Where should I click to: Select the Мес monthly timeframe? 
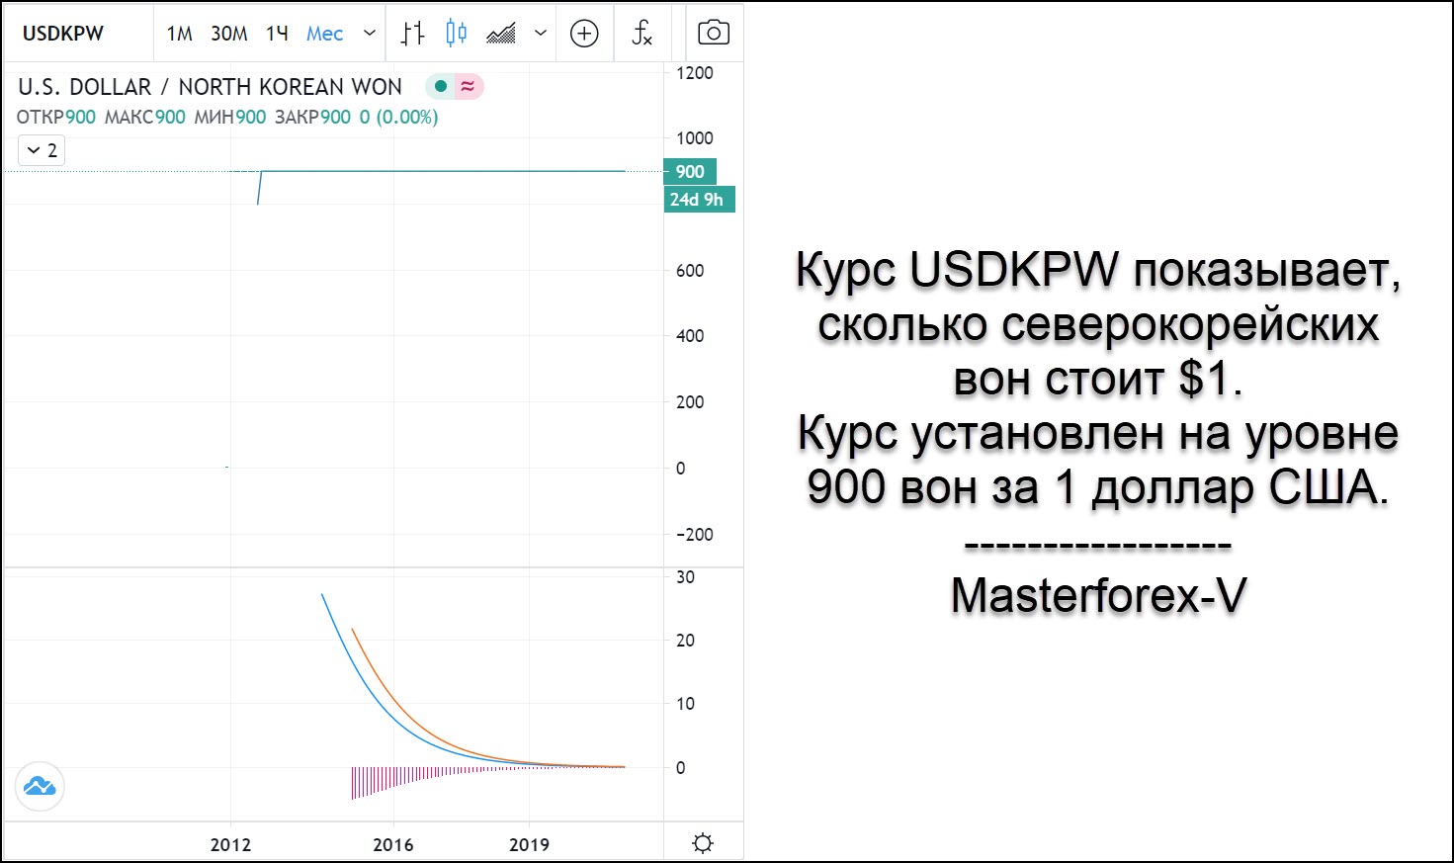point(324,34)
